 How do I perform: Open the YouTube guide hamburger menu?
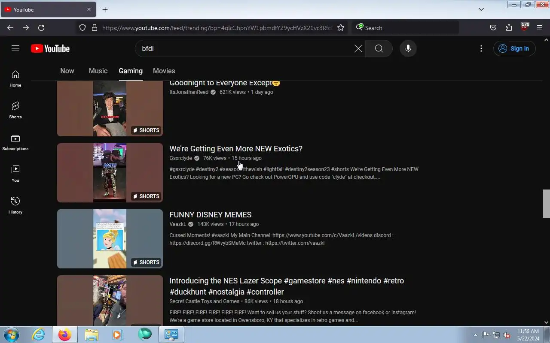[15, 48]
